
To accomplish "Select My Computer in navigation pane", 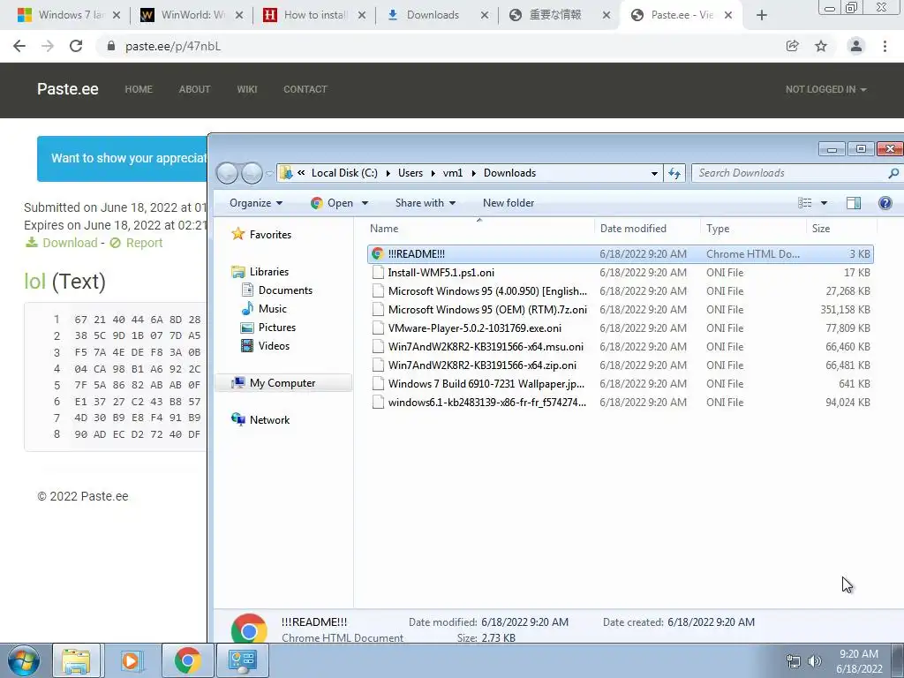I will 282,383.
